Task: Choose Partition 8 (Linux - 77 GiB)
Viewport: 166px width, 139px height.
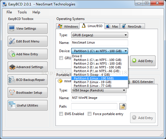Action: (100, 86)
